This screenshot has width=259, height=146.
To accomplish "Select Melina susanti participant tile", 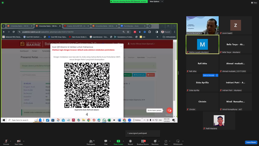I will tap(202, 44).
